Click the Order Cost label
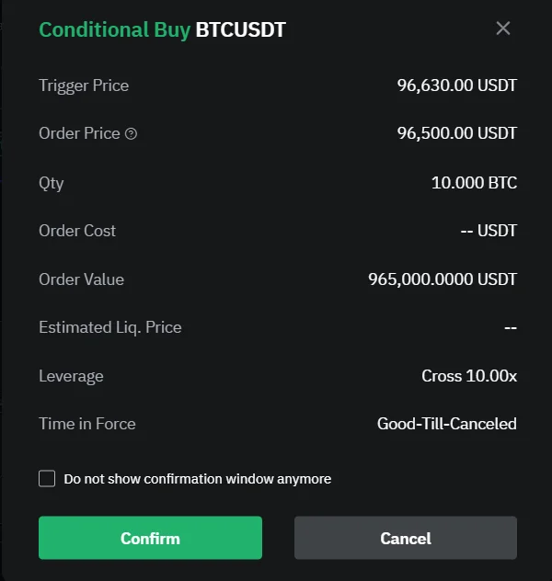The width and height of the screenshot is (552, 581). point(77,231)
